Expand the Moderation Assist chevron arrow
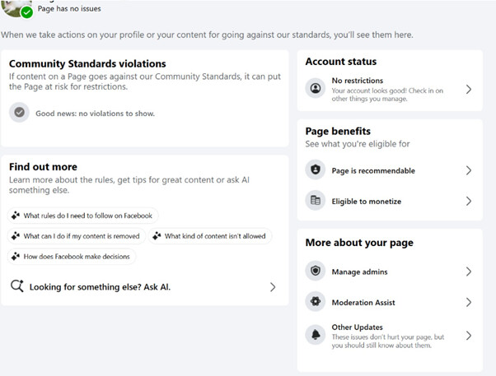496x376 pixels. (x=469, y=303)
